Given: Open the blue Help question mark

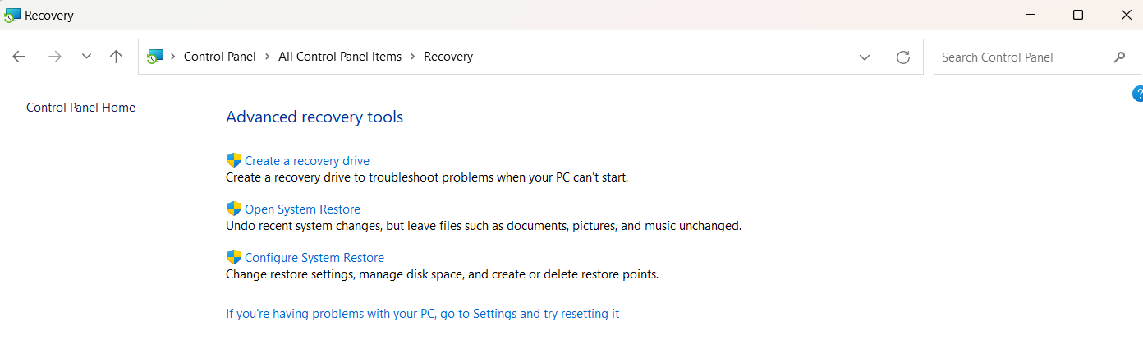Looking at the screenshot, I should point(1137,94).
